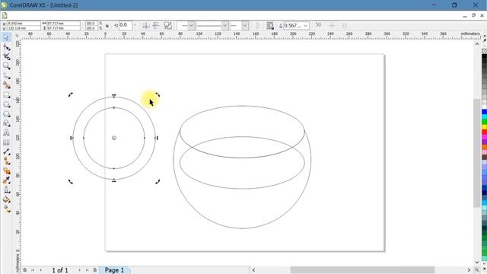This screenshot has width=487, height=274.
Task: Click the vertical scrollbar down arrow
Action: (477, 263)
